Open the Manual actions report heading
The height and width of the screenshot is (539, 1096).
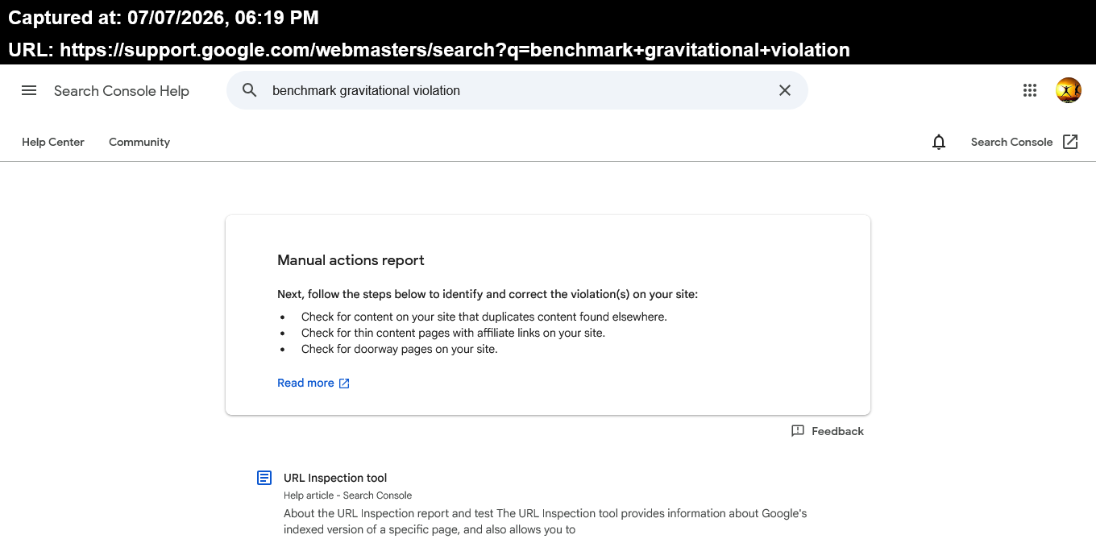click(351, 260)
